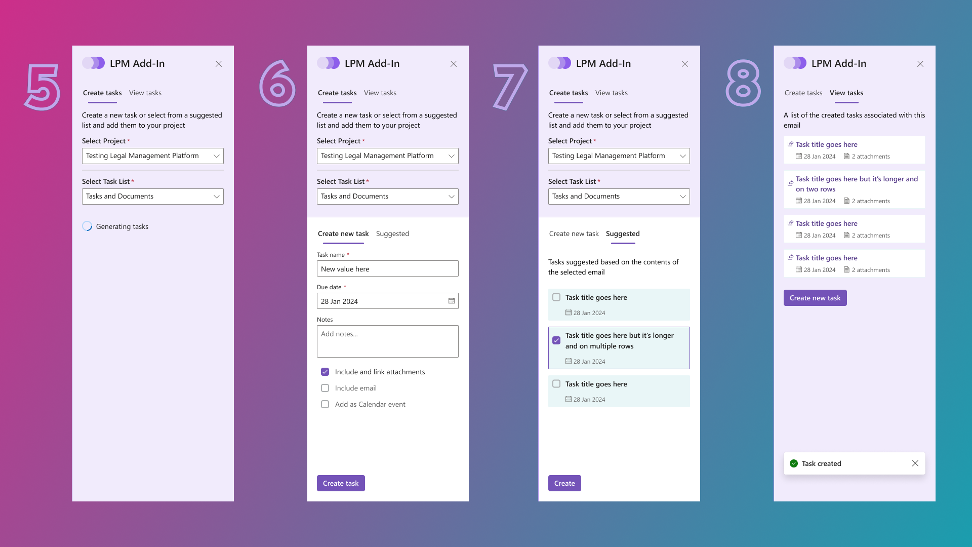Viewport: 972px width, 547px height.
Task: Switch to View tasks tab in panel 8
Action: point(846,92)
